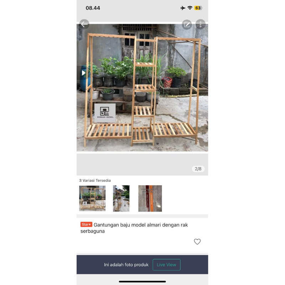Tap the home indicator bar

142,281
